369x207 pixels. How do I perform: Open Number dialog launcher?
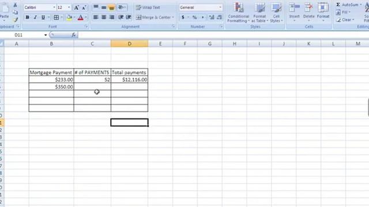[221, 26]
